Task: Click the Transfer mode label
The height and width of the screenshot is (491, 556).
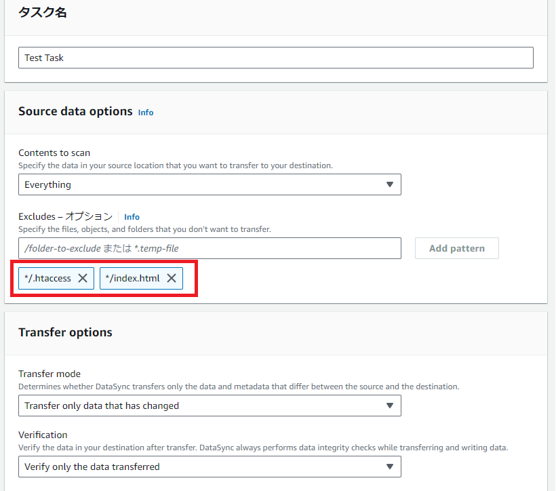Action: [49, 374]
